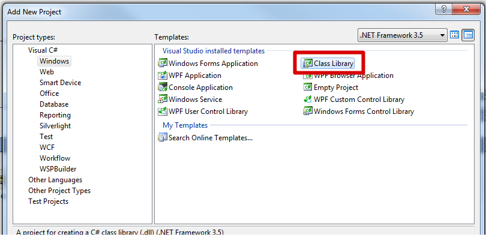Select the Class Library template icon
The width and height of the screenshot is (486, 235).
[x=308, y=64]
